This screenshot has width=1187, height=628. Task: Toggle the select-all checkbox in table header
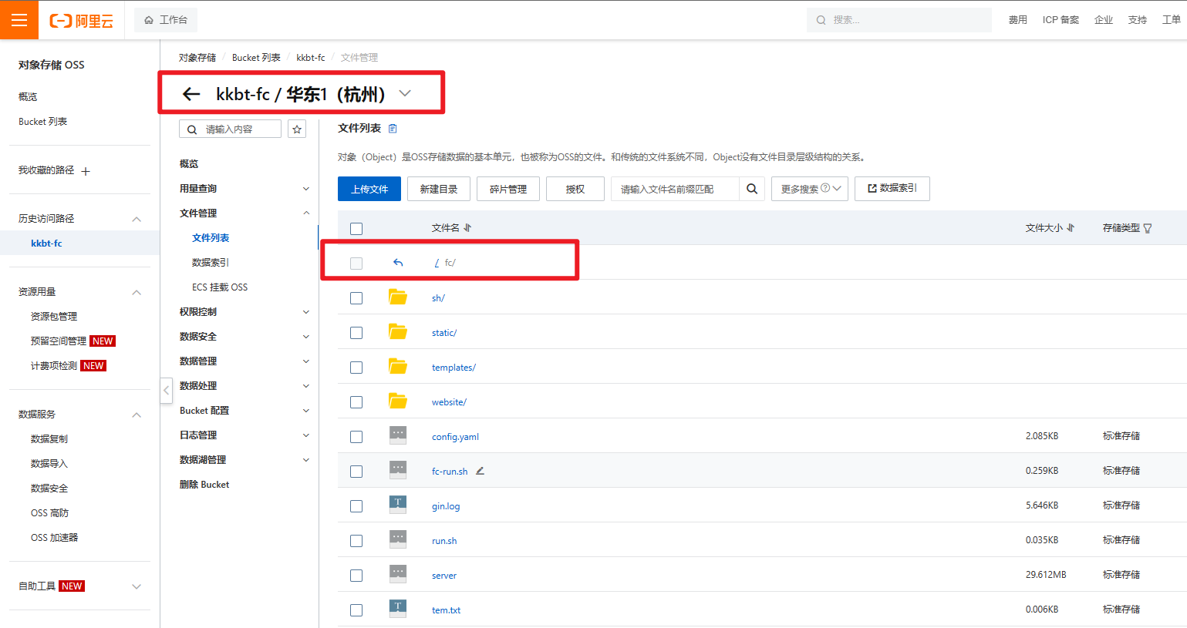(x=356, y=228)
